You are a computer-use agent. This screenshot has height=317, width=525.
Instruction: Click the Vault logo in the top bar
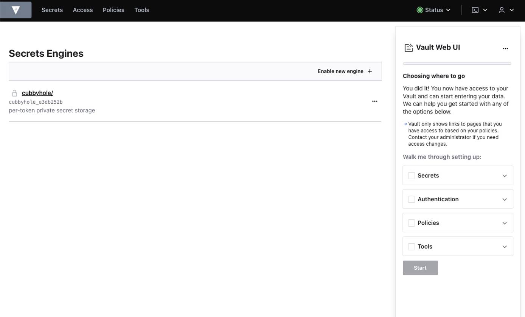[x=16, y=10]
